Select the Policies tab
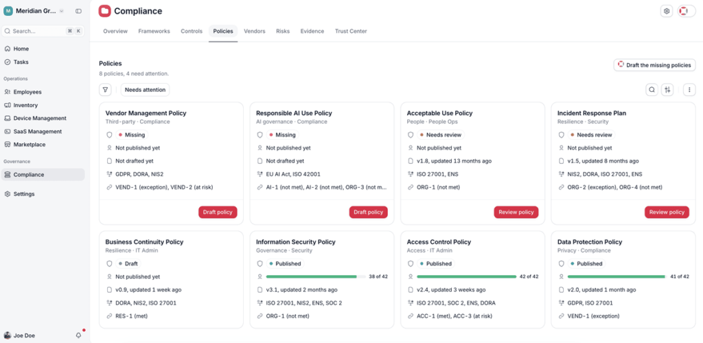The width and height of the screenshot is (703, 343). [x=223, y=32]
